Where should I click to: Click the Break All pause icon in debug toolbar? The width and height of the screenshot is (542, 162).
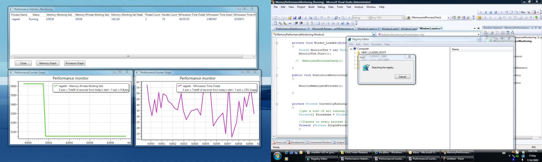coord(486,12)
